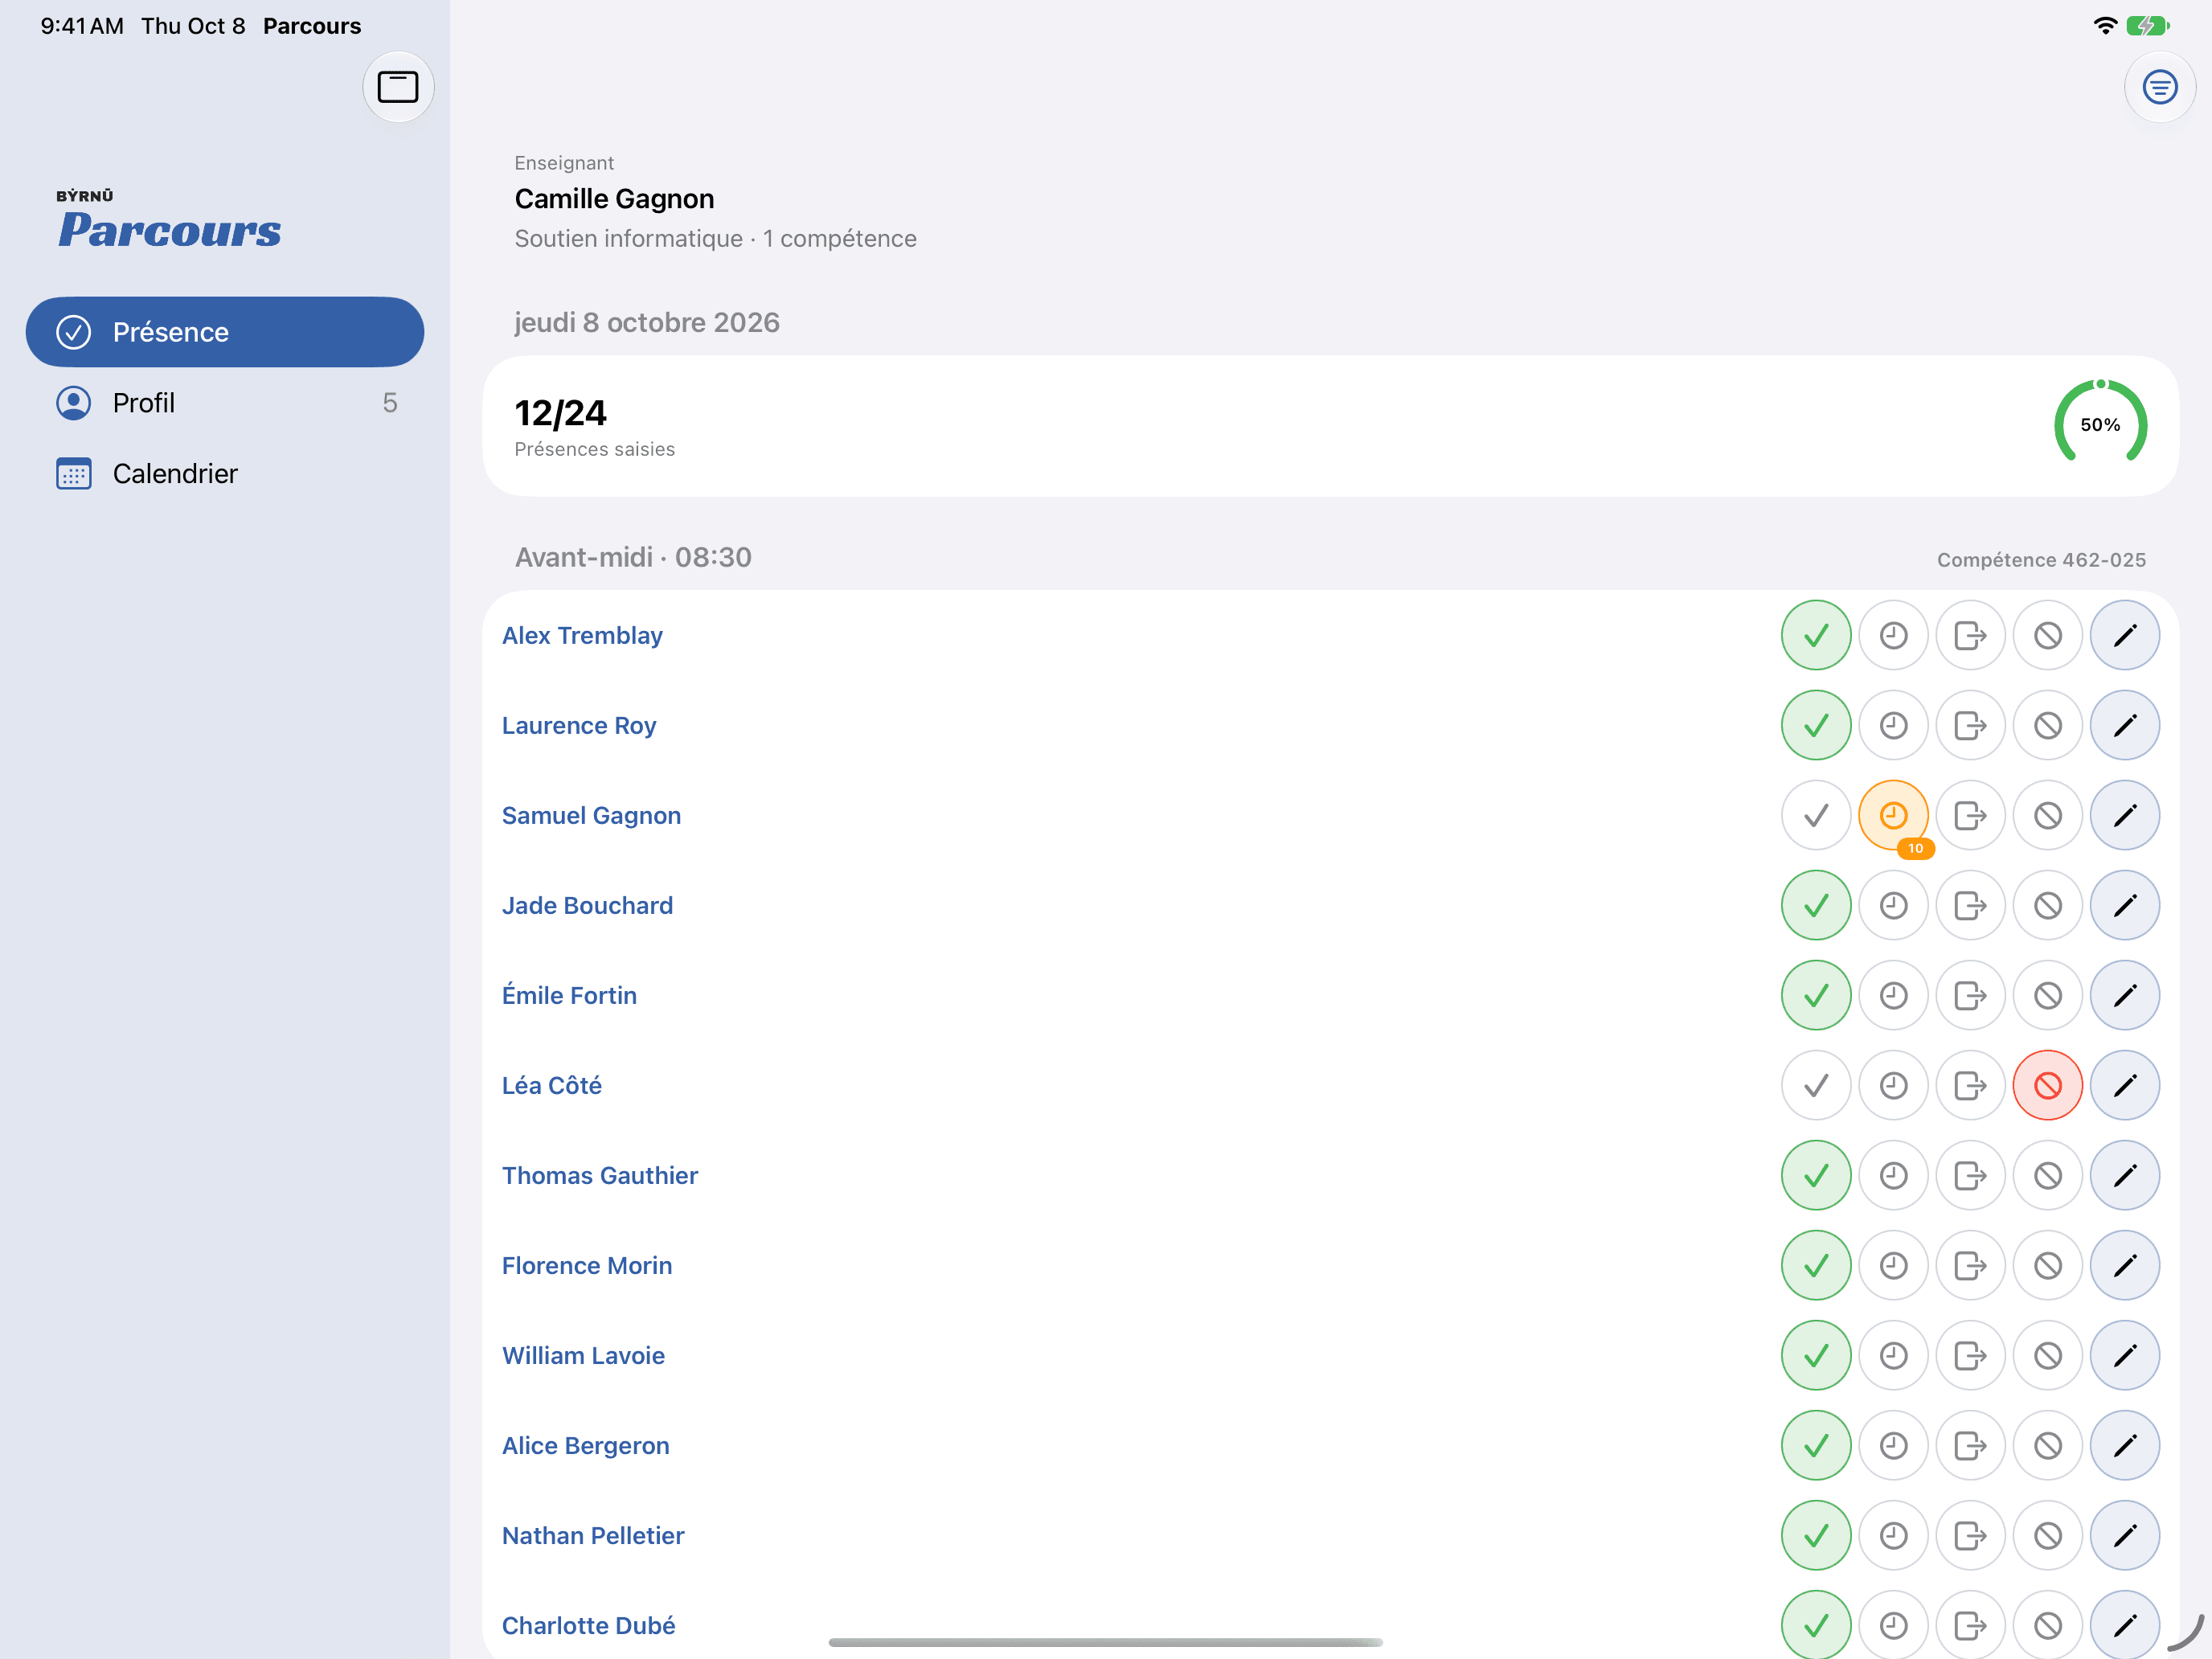The height and width of the screenshot is (1659, 2212).
Task: Toggle present check for William Lavoie
Action: [1816, 1355]
